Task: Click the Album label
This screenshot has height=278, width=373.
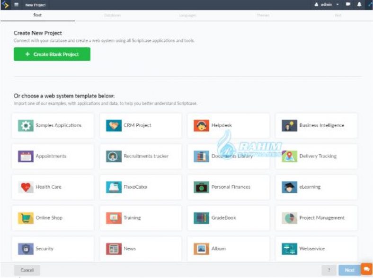Action: click(x=218, y=249)
